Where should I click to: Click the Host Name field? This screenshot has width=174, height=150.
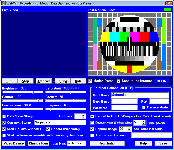[x=140, y=95]
